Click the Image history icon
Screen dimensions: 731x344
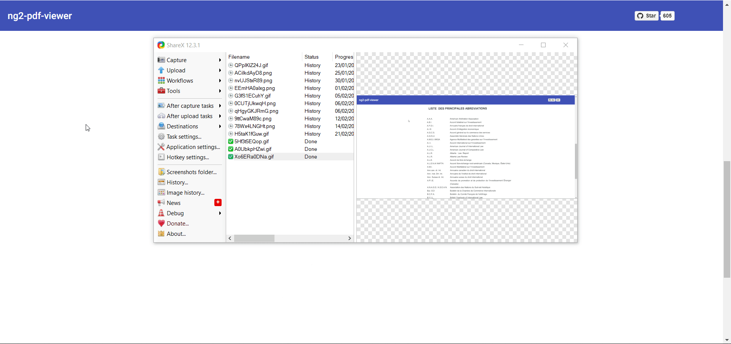pos(161,192)
